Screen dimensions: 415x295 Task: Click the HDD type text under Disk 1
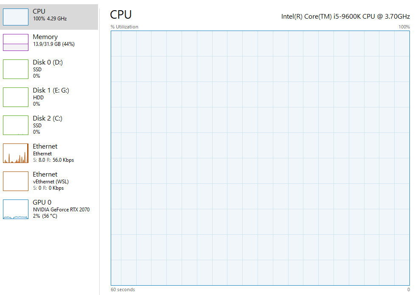point(38,98)
